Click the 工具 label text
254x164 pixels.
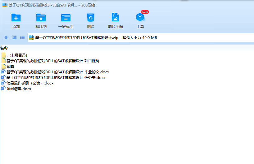point(140,27)
